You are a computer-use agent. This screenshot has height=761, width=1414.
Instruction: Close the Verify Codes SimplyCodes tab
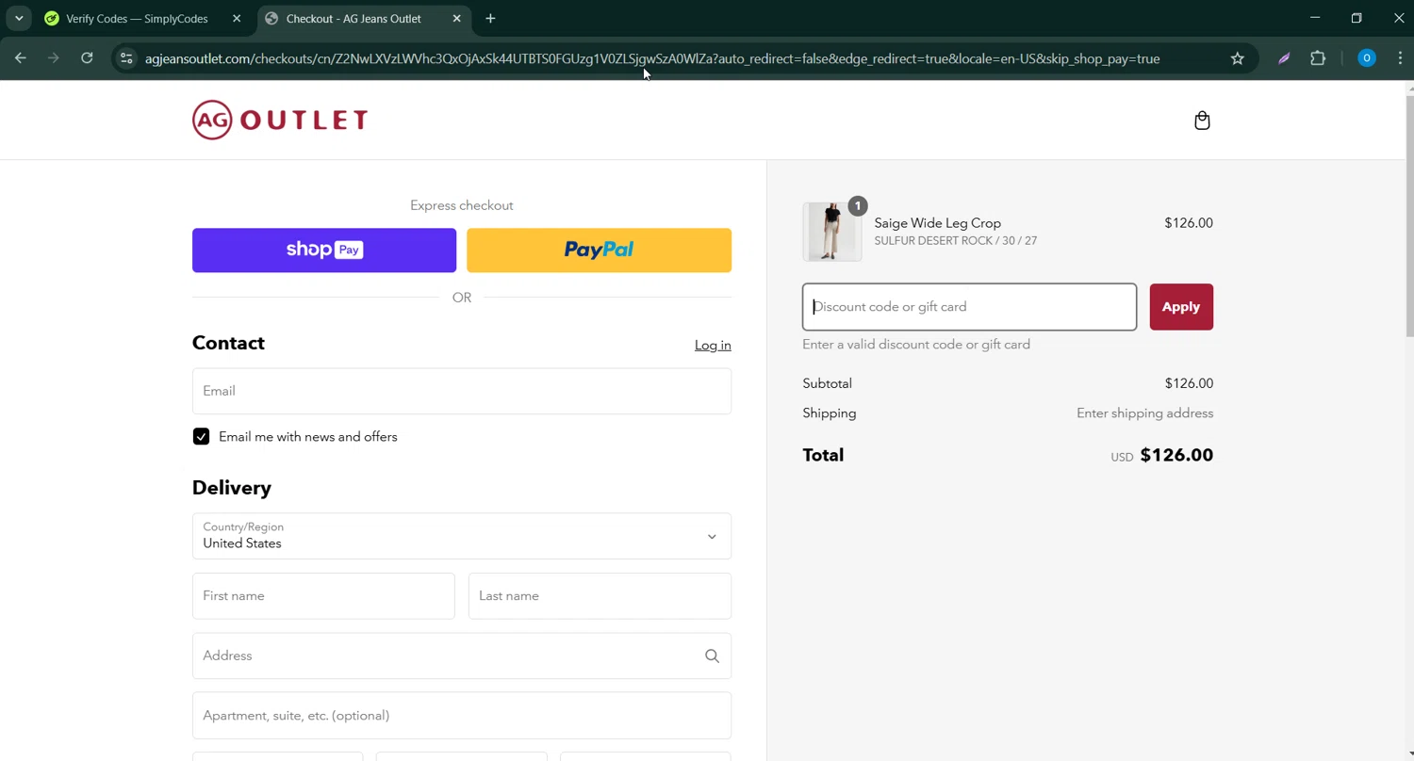pos(237,18)
